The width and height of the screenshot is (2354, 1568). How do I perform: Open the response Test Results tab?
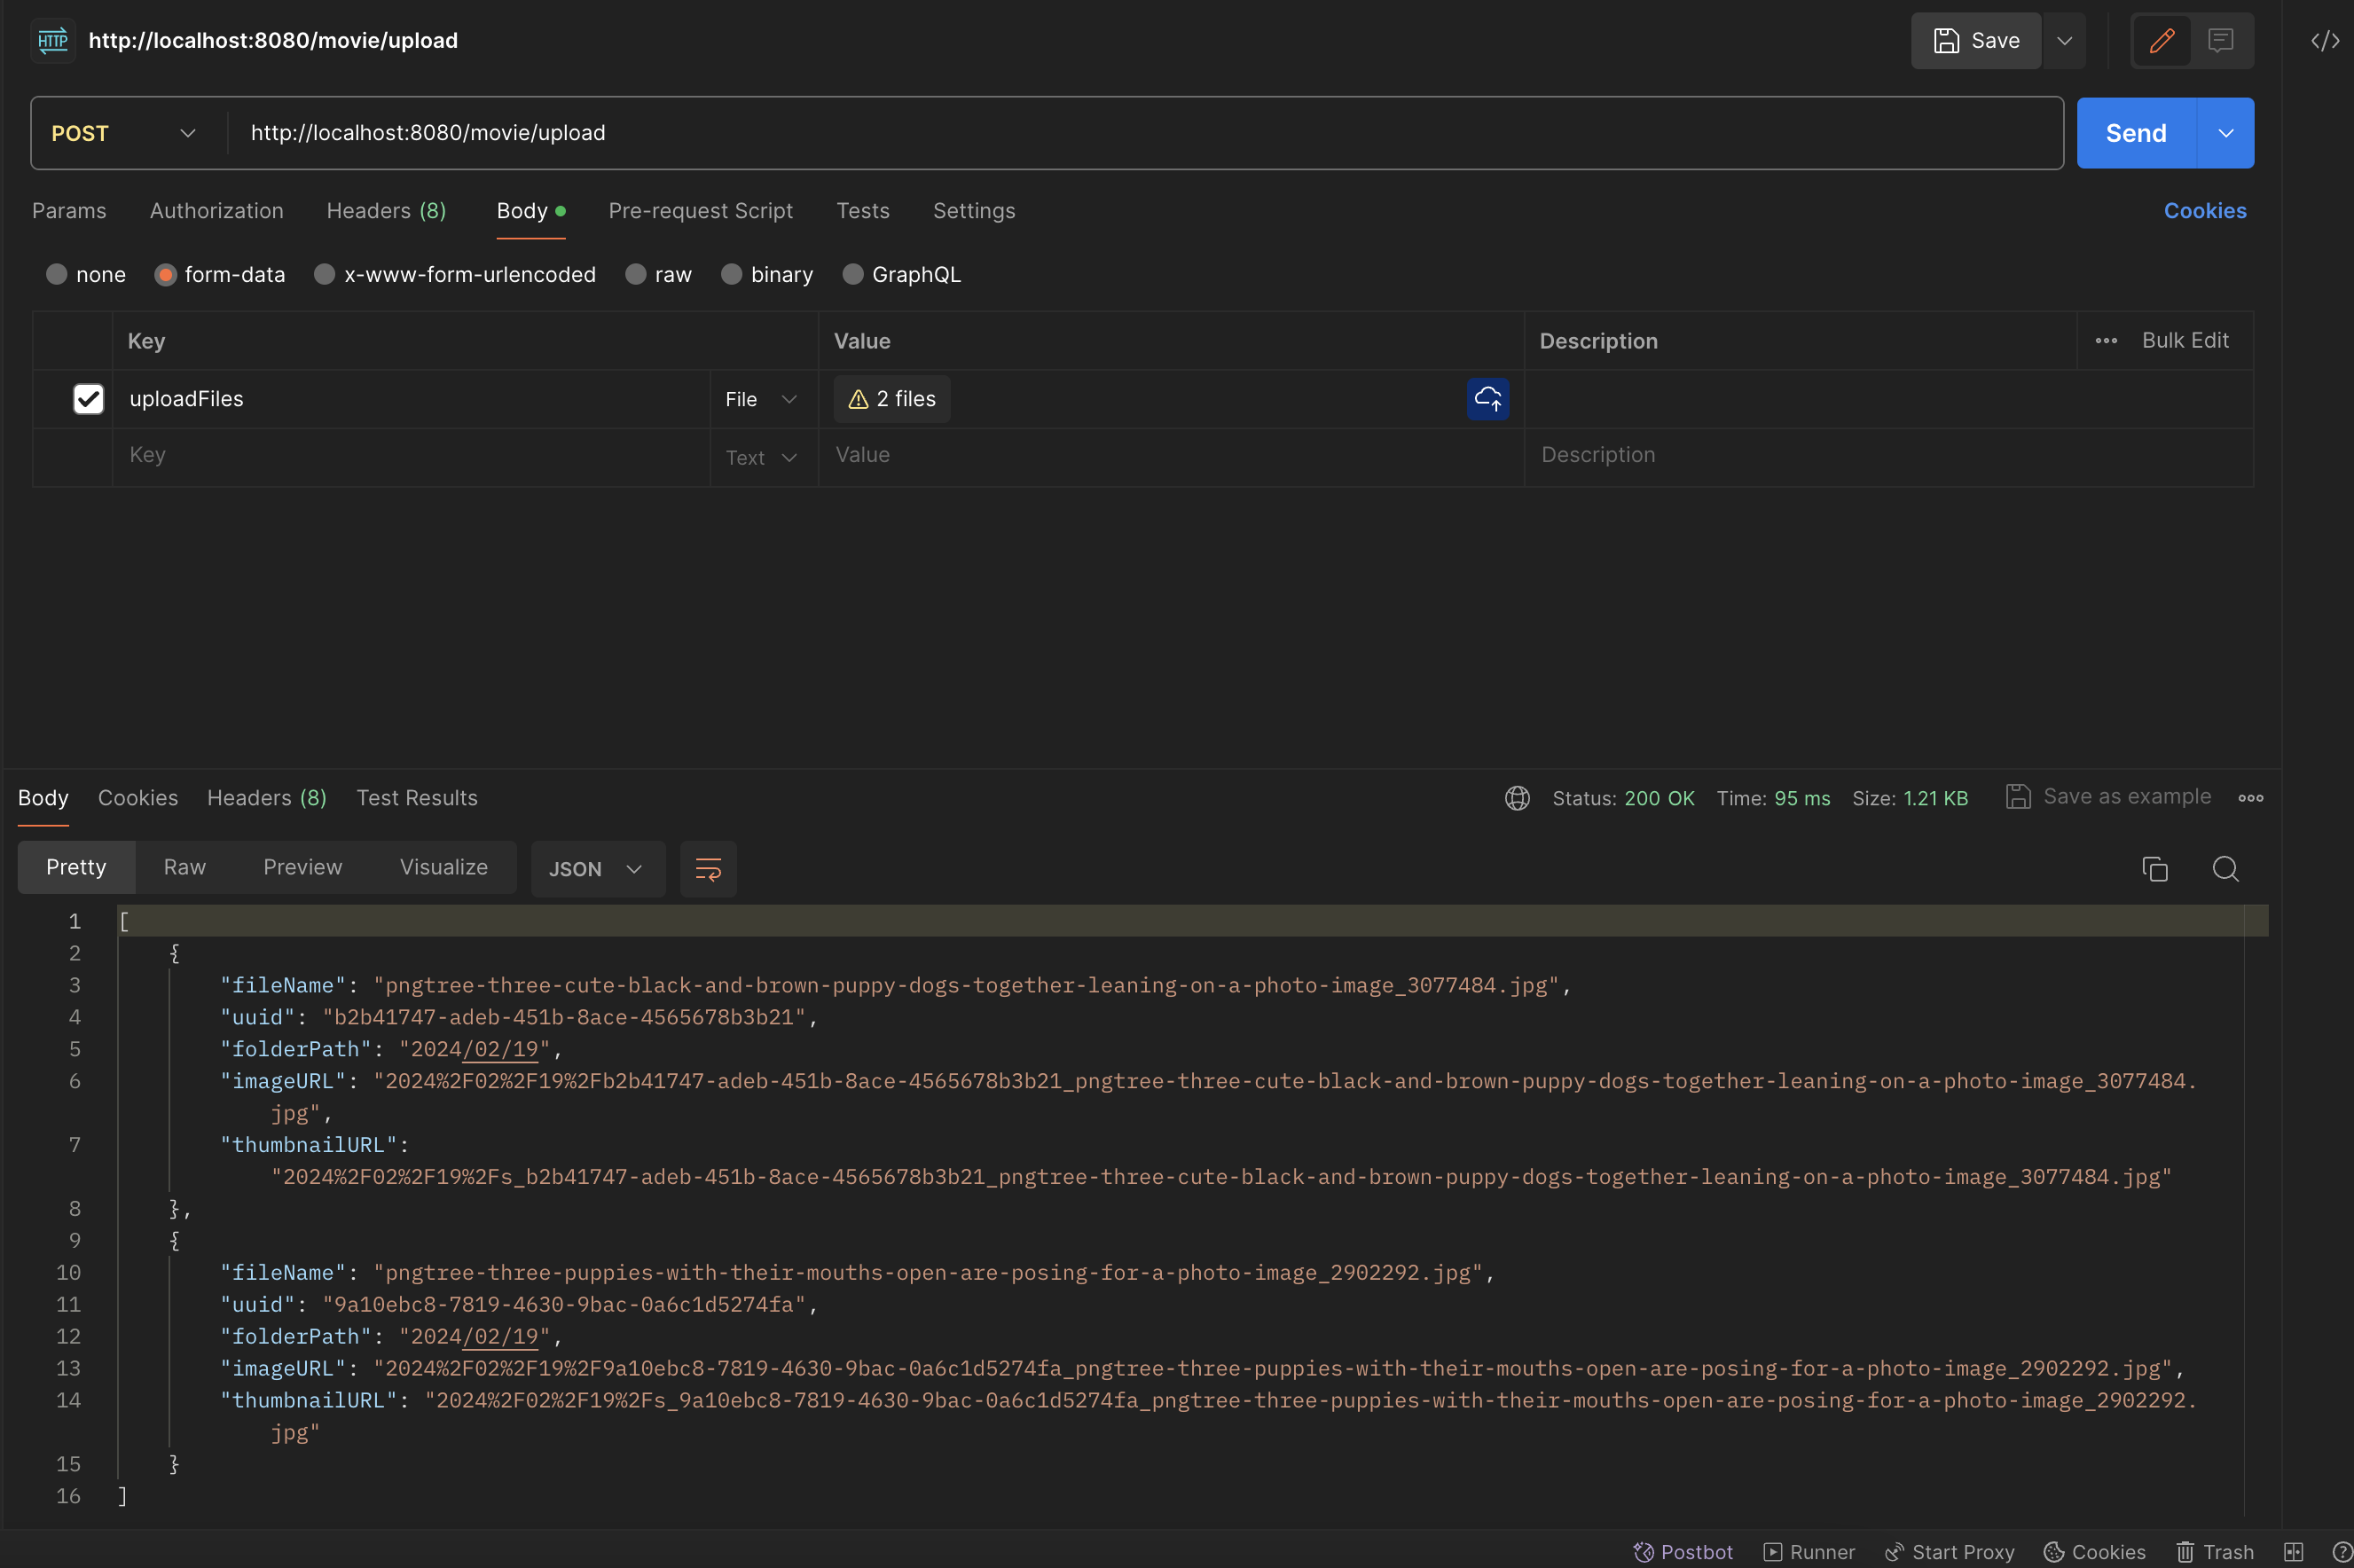pos(417,798)
